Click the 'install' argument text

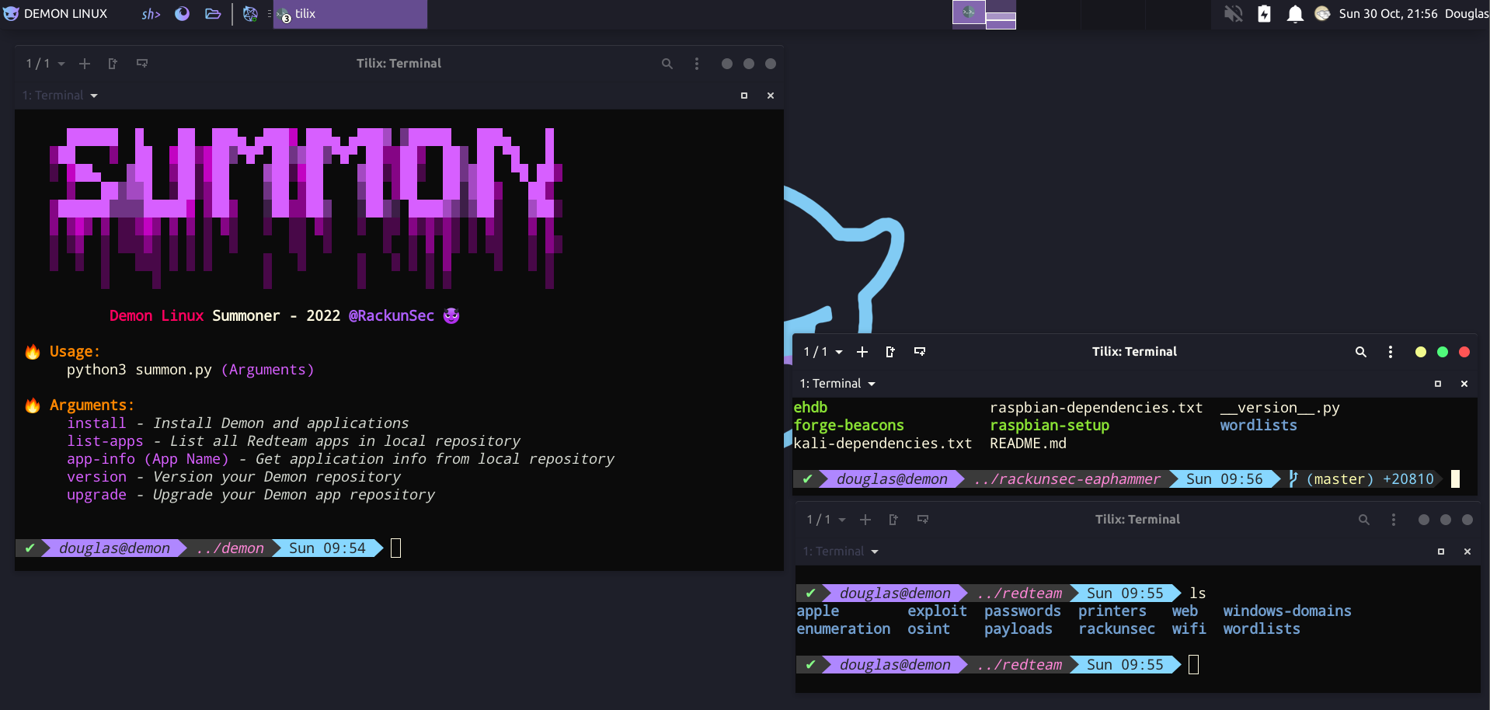tap(96, 423)
